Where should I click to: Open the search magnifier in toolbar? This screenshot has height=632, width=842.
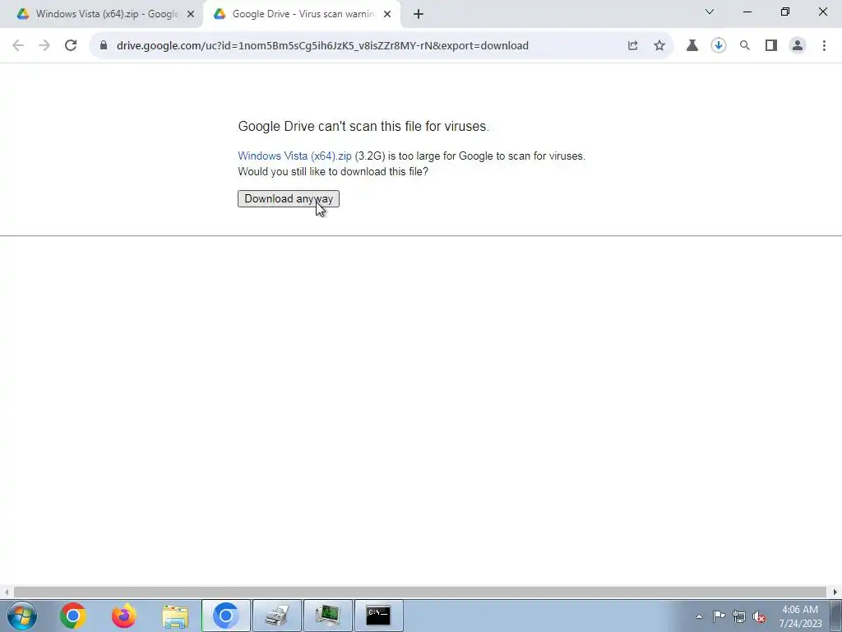click(745, 46)
